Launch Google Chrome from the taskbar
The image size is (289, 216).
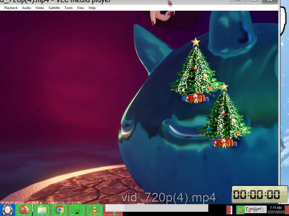click(59, 210)
